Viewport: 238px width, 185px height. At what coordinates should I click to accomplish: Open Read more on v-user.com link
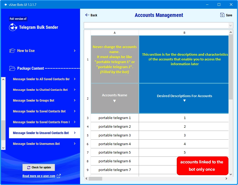(39, 176)
